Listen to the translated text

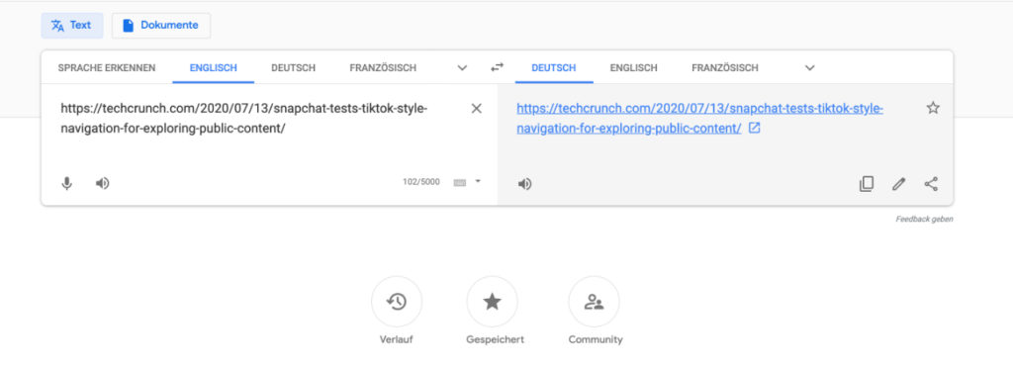tap(524, 184)
